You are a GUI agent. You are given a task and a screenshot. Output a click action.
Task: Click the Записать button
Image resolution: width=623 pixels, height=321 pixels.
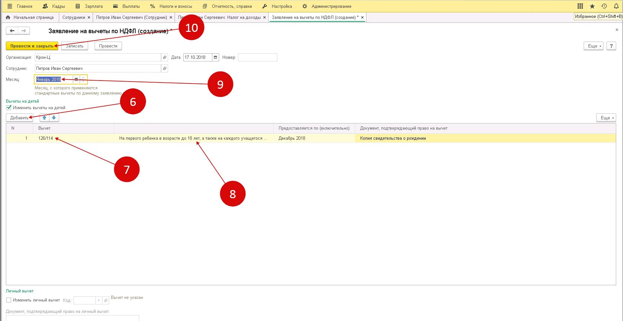[x=75, y=46]
